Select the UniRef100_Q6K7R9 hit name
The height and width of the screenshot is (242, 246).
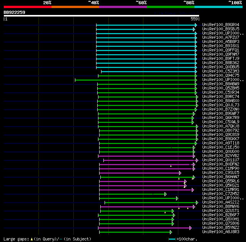[x=221, y=118]
